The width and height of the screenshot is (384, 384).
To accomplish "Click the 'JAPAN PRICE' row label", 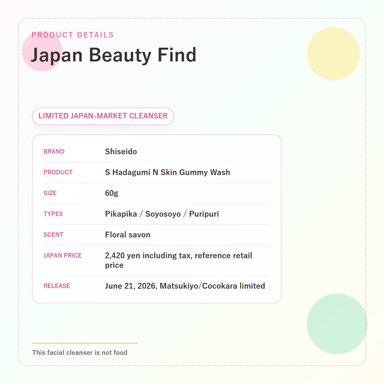I will (x=62, y=256).
